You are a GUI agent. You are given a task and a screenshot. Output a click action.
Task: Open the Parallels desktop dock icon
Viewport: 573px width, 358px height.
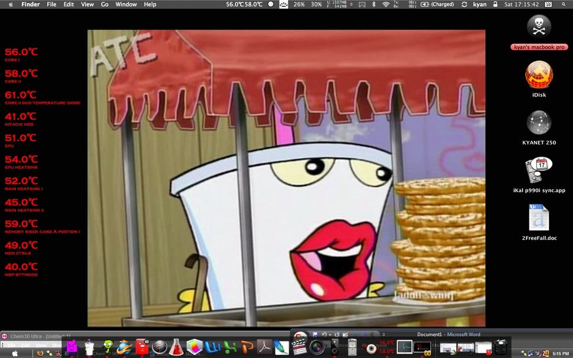tap(422, 348)
